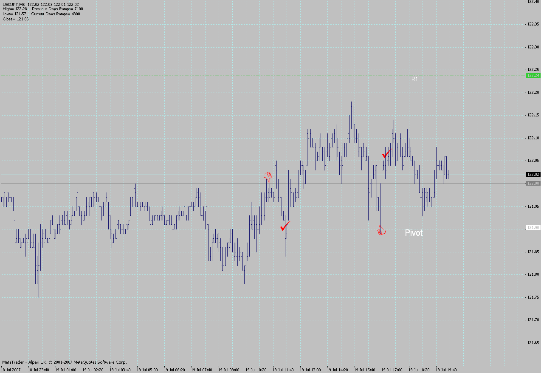Screen dimensions: 541x373
Task: Select the green dash-dot R1 resistance line
Action: point(263,76)
